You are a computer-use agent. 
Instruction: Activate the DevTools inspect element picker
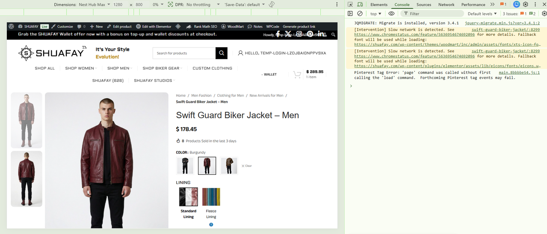(x=350, y=4)
